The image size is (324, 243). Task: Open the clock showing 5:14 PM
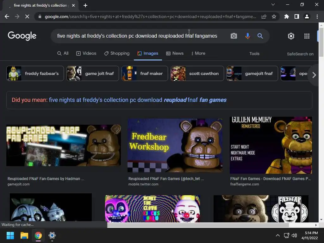tap(309, 235)
